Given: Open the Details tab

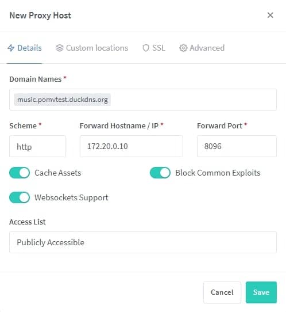Looking at the screenshot, I should click(25, 48).
